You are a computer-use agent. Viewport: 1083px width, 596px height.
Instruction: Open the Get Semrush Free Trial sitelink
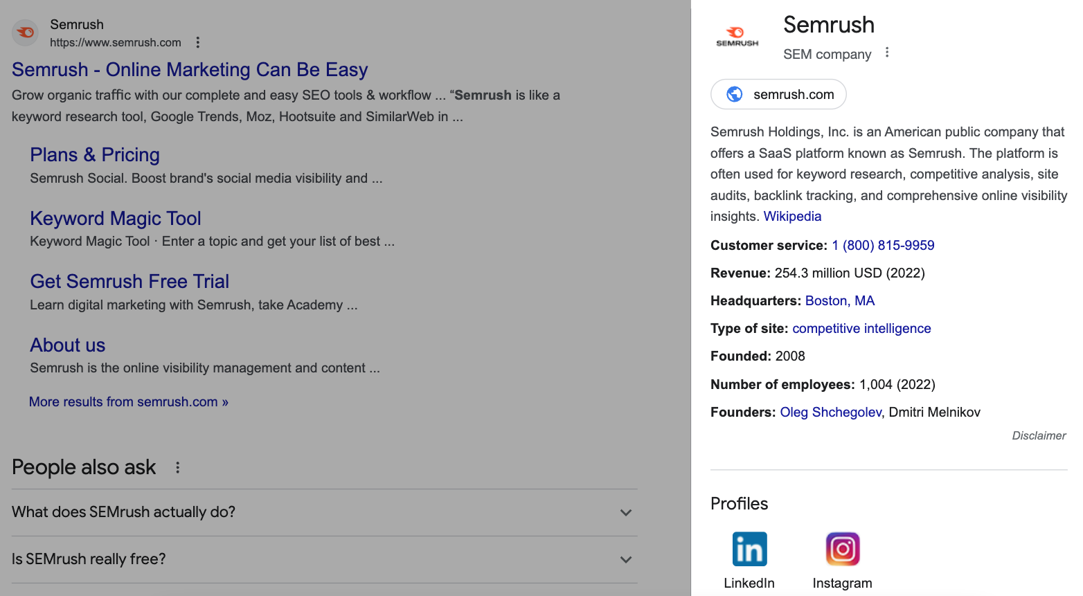coord(129,282)
